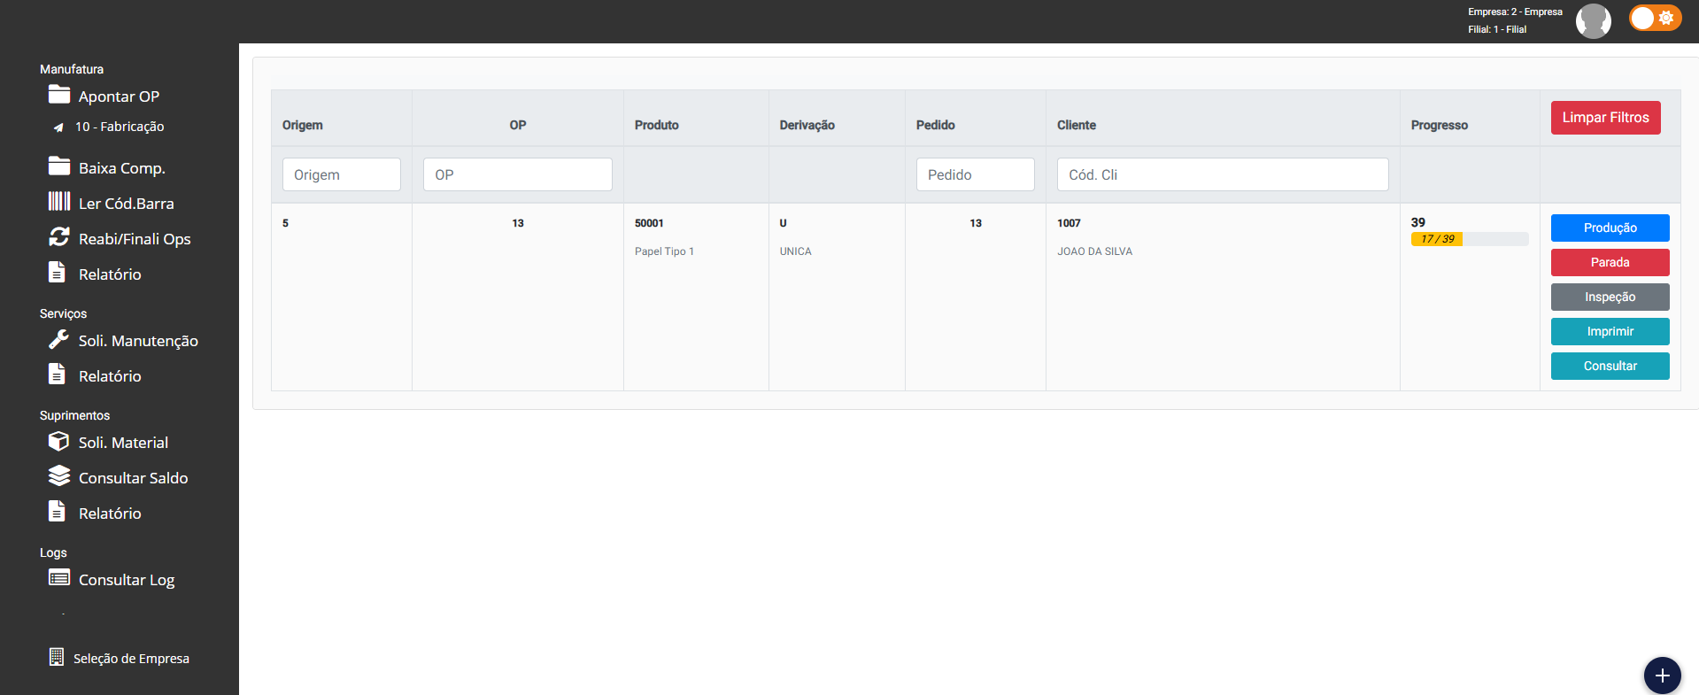Click the round plus floating button
Image resolution: width=1699 pixels, height=695 pixels.
(x=1662, y=676)
